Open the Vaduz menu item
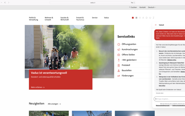185x116 pixels. 106,18
